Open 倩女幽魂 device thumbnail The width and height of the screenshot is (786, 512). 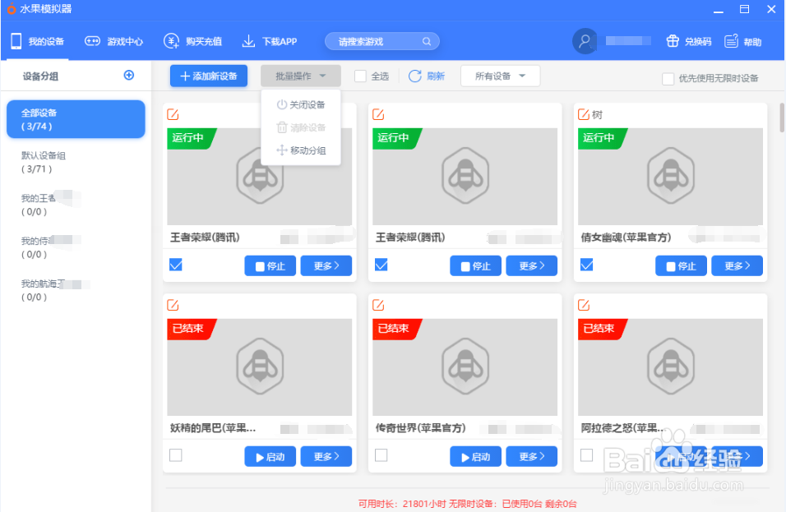(x=671, y=177)
